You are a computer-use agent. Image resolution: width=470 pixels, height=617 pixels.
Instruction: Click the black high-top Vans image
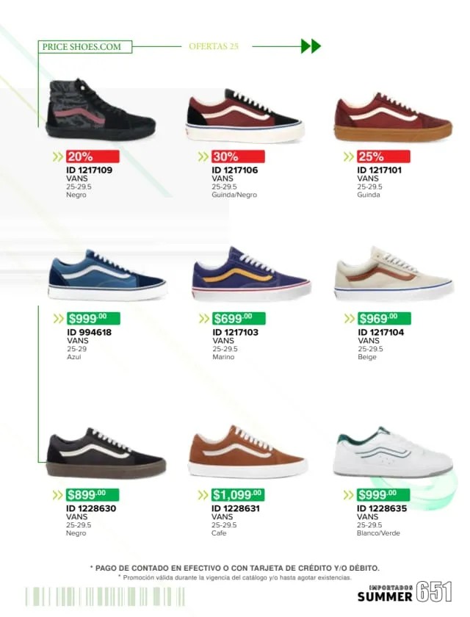[x=101, y=109]
